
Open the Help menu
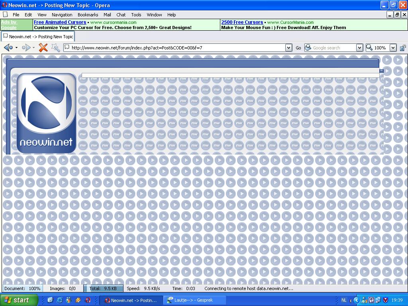(171, 15)
